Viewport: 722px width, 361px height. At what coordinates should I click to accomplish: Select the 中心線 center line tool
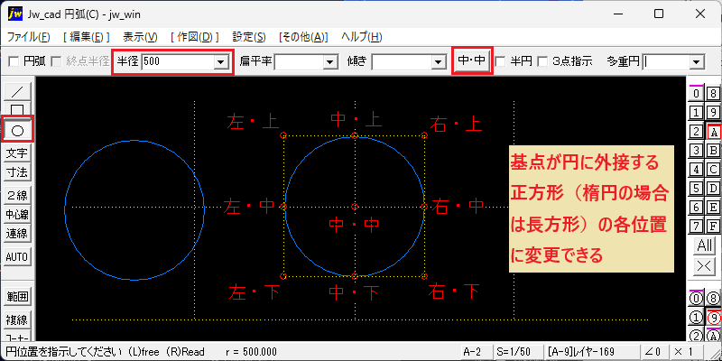[17, 215]
